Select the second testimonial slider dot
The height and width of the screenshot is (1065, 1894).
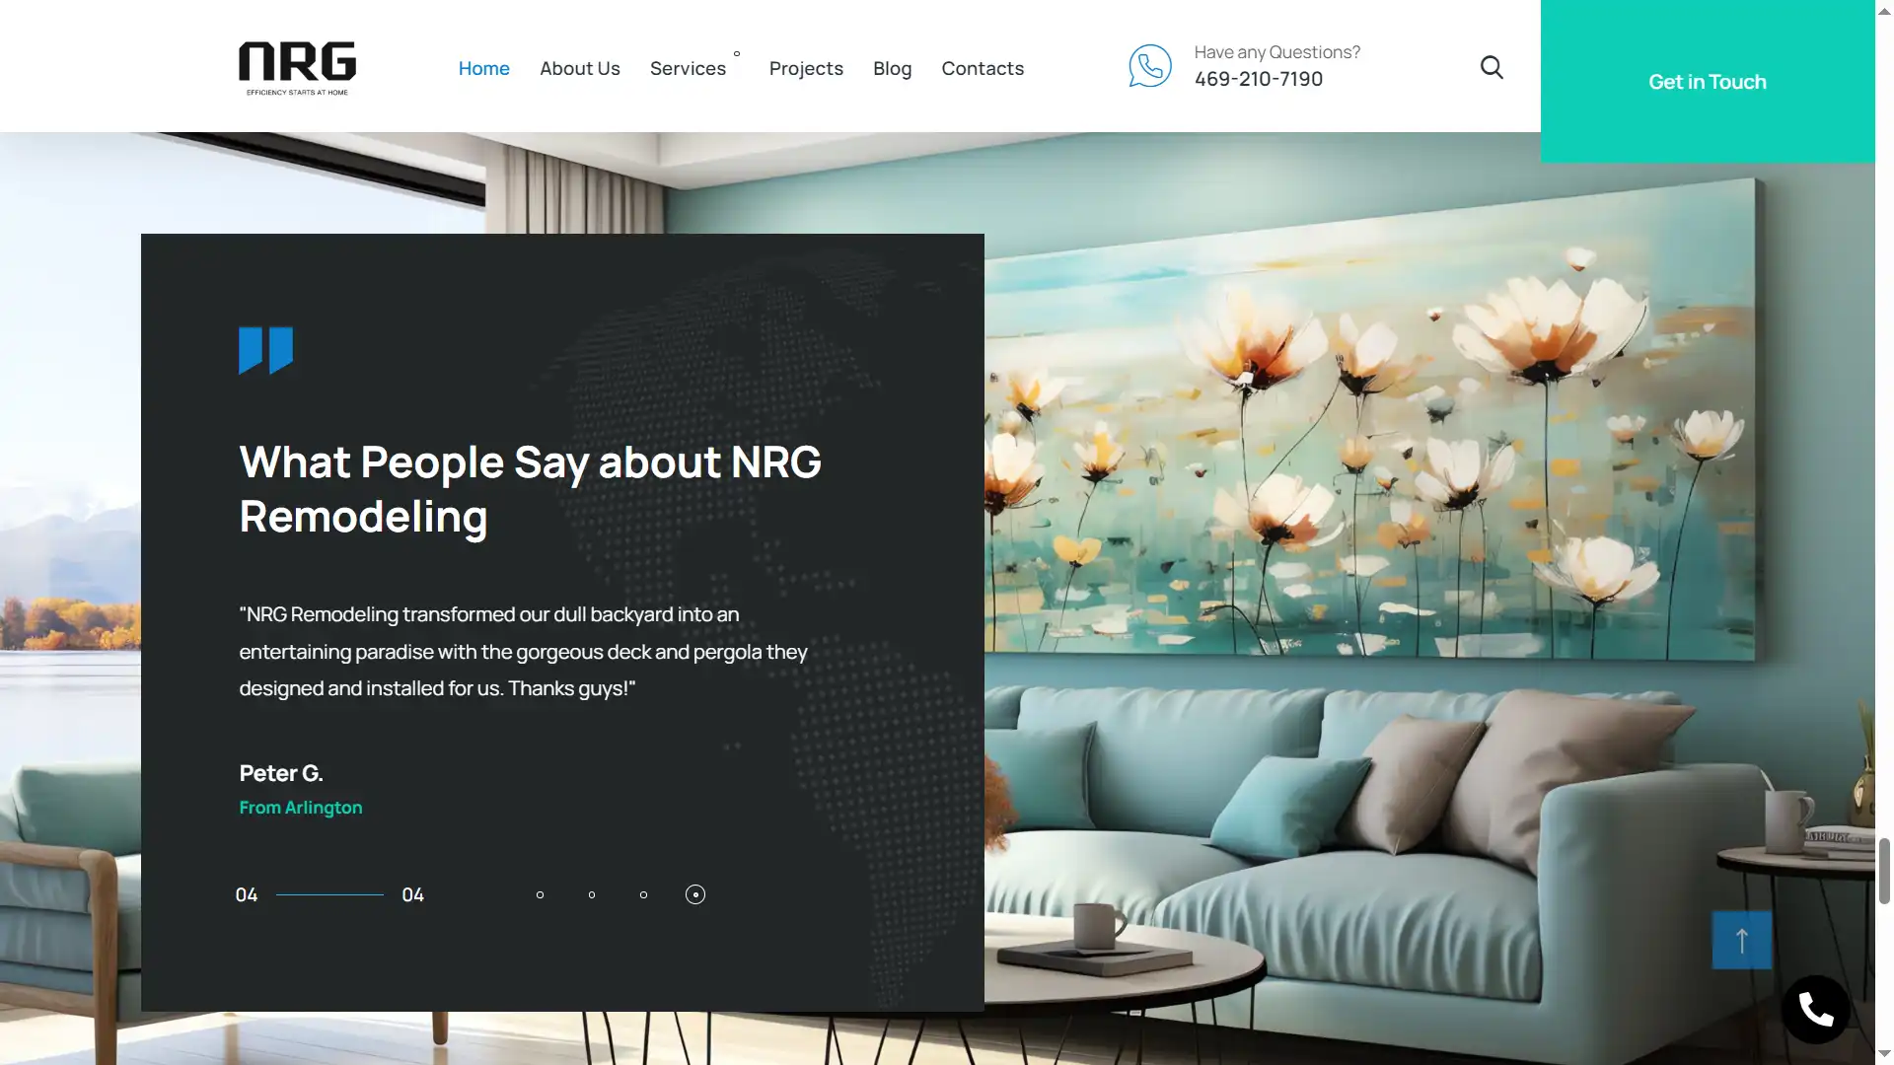[x=592, y=894]
